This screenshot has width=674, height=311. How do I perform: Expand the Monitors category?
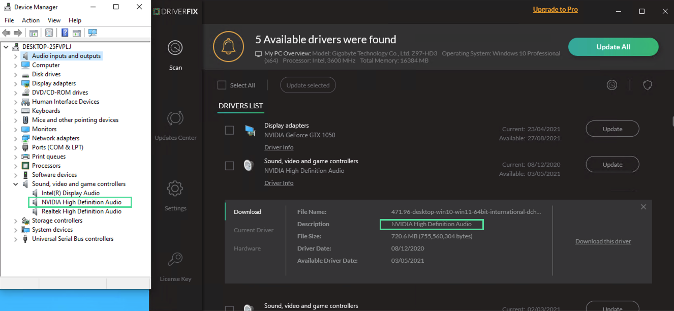pyautogui.click(x=16, y=129)
